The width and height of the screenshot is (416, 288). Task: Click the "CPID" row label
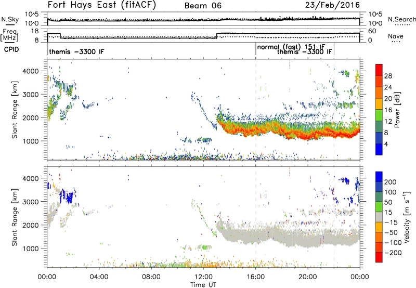[x=11, y=49]
